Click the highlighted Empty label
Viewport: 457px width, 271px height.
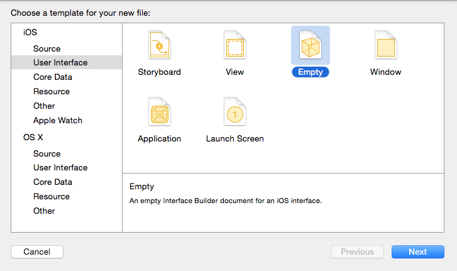click(x=311, y=72)
